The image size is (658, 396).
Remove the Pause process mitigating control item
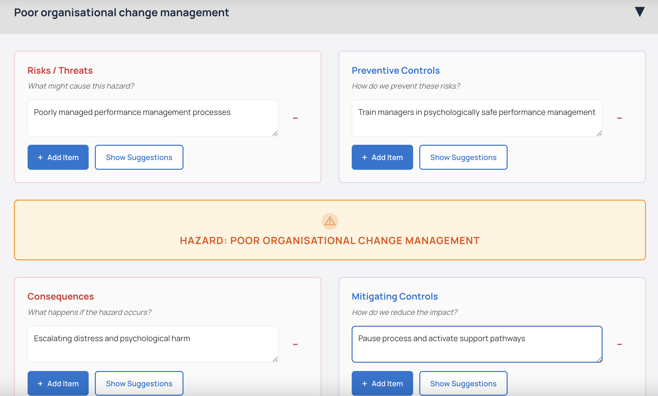(619, 344)
